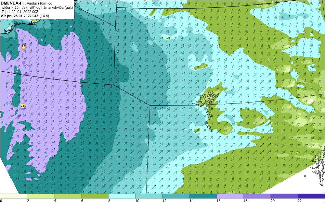Click the yellow 25 gust marker
325x203 pixels.
click(x=22, y=106)
